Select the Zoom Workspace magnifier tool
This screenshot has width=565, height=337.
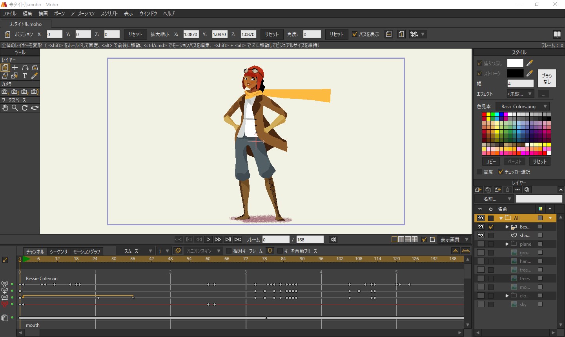point(15,108)
